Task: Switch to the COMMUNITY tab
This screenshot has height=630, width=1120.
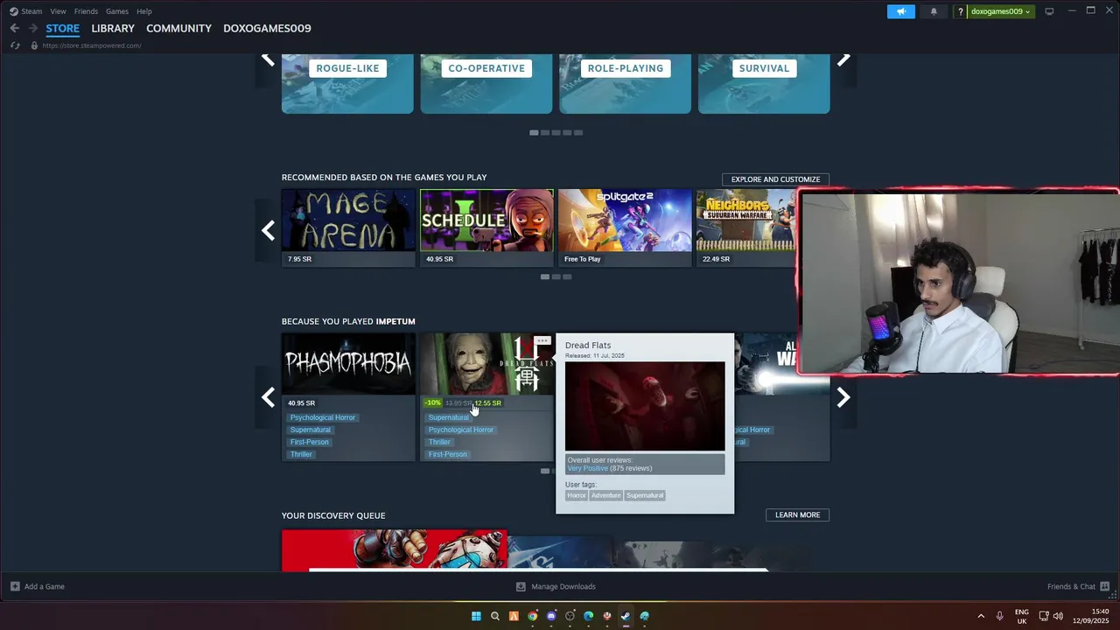Action: 178,28
